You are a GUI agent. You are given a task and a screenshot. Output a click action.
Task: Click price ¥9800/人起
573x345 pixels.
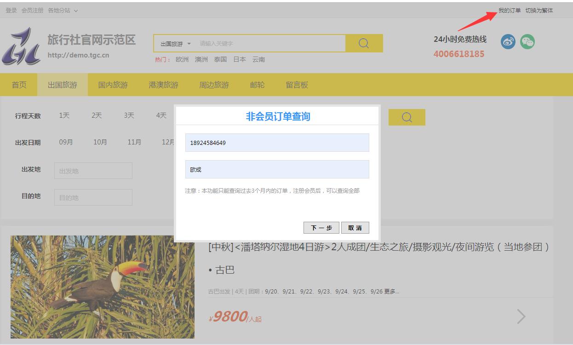point(235,316)
